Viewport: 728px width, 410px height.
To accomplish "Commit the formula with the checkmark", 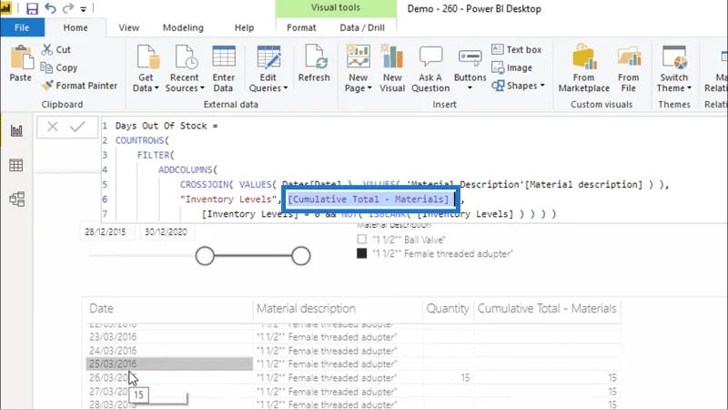I will [77, 127].
